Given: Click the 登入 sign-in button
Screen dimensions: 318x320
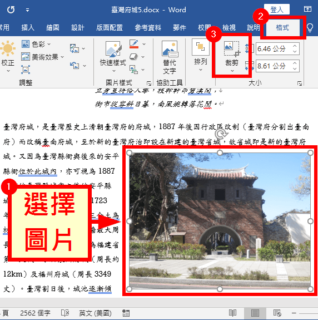Looking at the screenshot, I should [x=277, y=9].
